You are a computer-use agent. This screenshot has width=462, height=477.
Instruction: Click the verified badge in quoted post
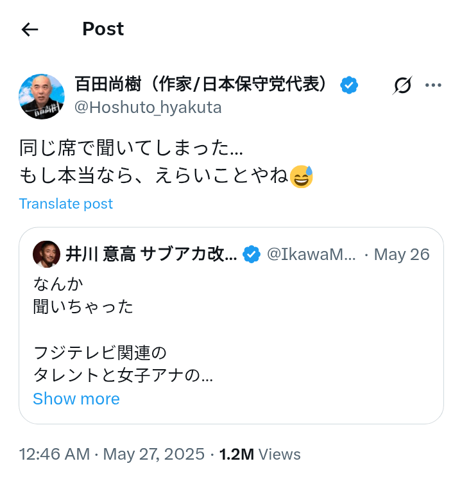point(252,254)
